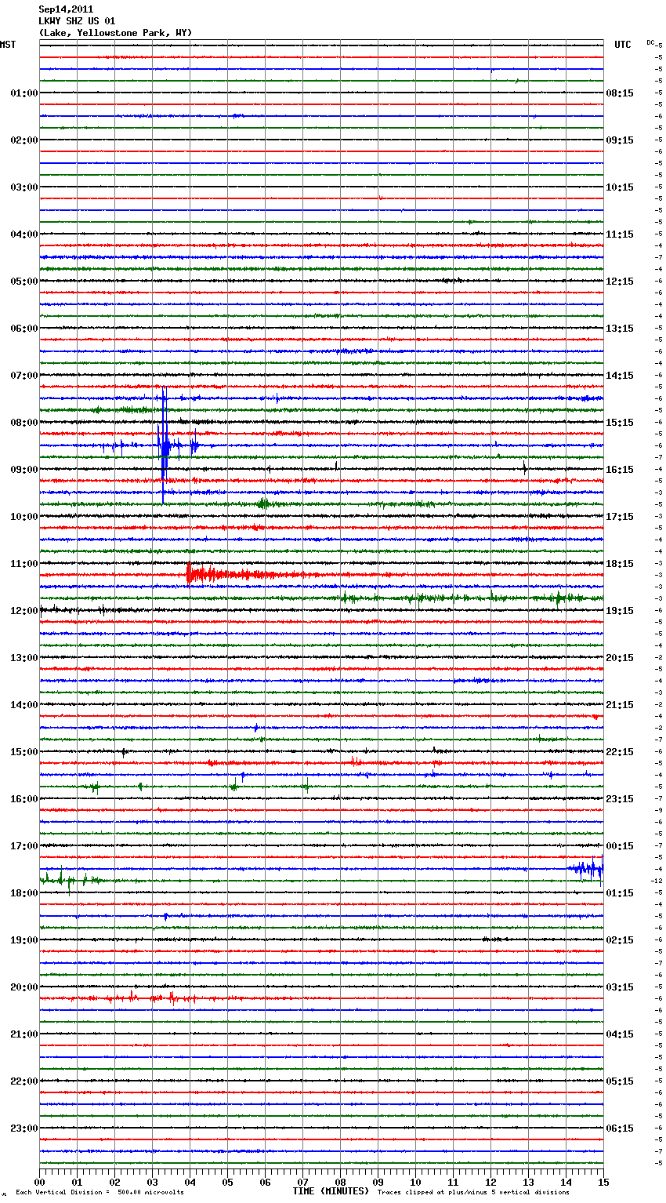Select the 12:00 MST time label
Screen dimensions: 666x1203
pos(24,611)
